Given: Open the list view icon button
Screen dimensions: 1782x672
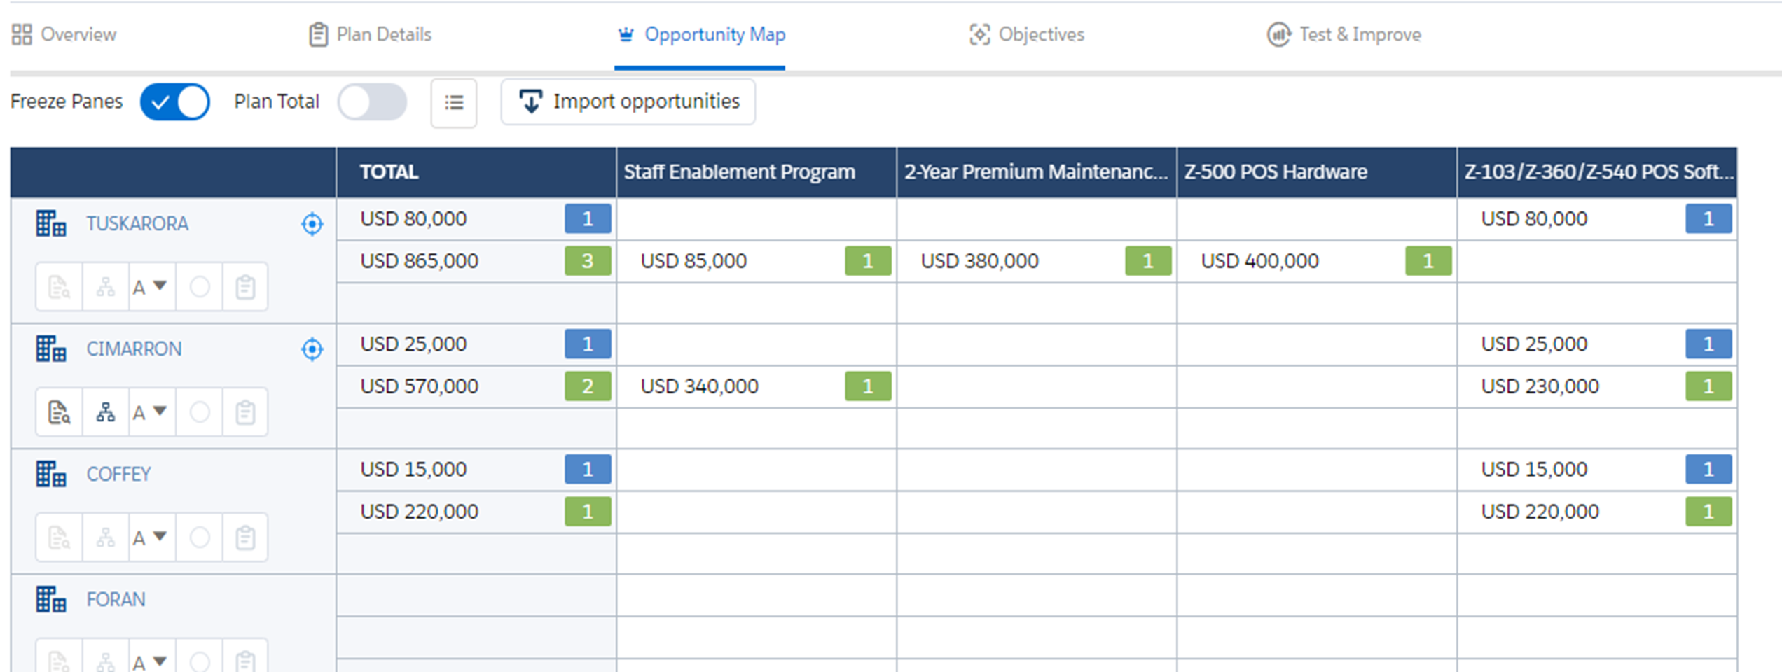Looking at the screenshot, I should [x=454, y=103].
